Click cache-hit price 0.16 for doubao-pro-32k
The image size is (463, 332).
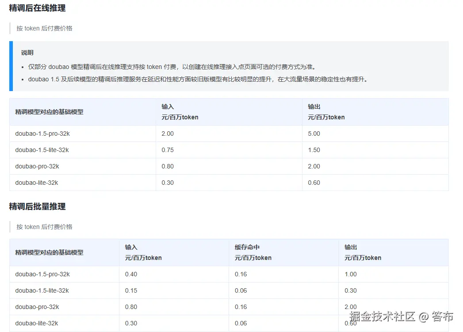tap(241, 307)
